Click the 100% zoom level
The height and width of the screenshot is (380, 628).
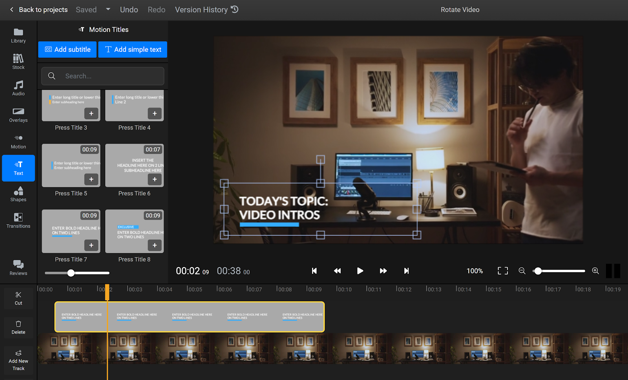click(x=475, y=271)
